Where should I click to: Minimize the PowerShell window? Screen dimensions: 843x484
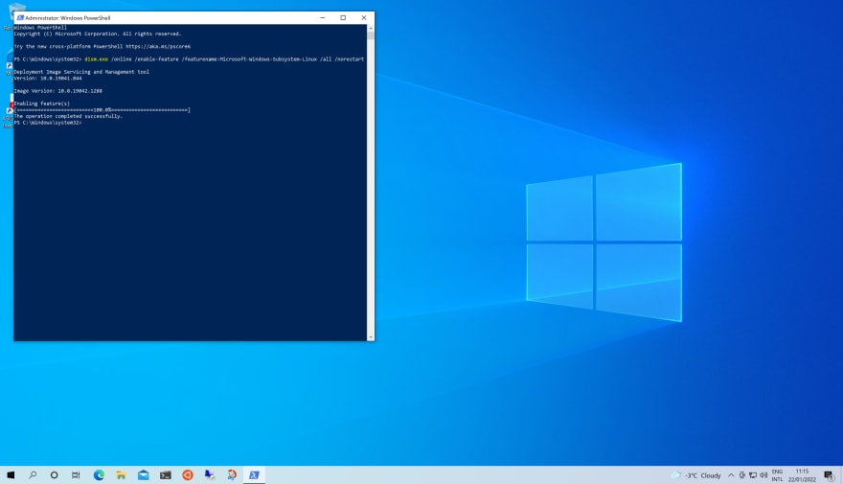(323, 18)
